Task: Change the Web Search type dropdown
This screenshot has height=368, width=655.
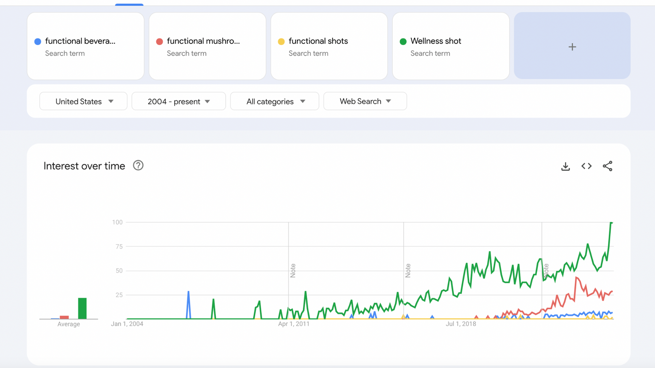Action: tap(365, 101)
